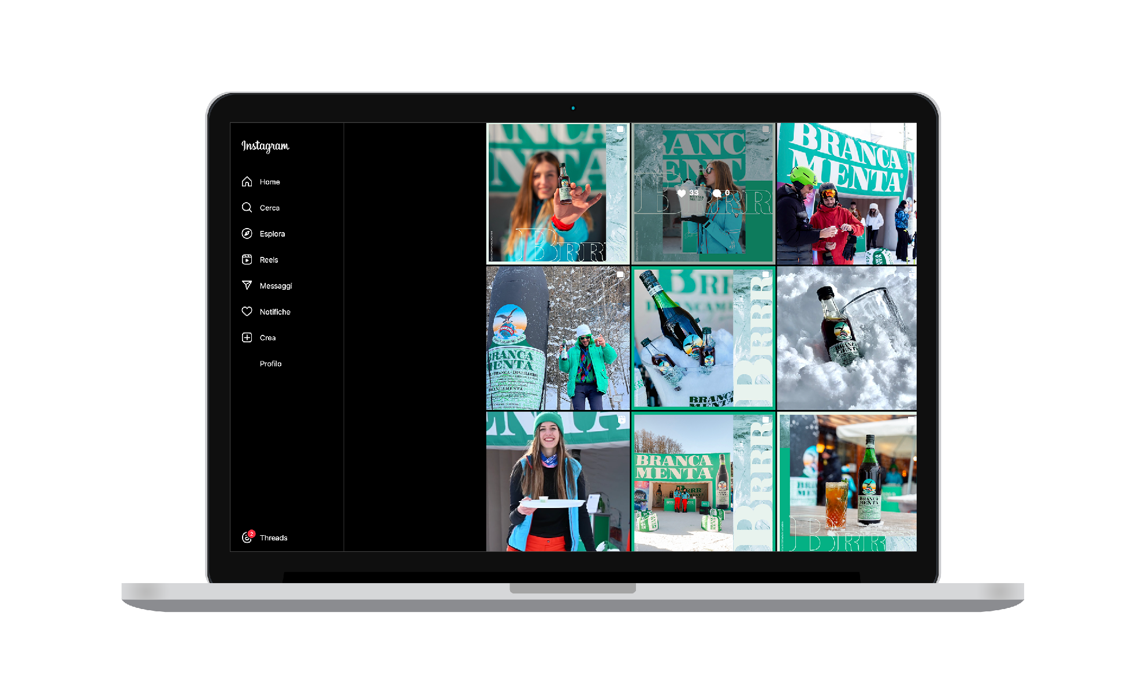
Task: Go to Home in the sidebar
Action: pos(261,182)
